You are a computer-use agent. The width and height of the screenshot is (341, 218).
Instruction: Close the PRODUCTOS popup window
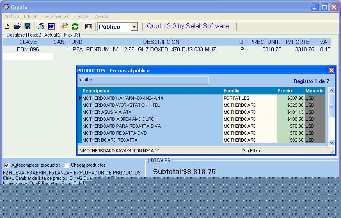click(331, 70)
